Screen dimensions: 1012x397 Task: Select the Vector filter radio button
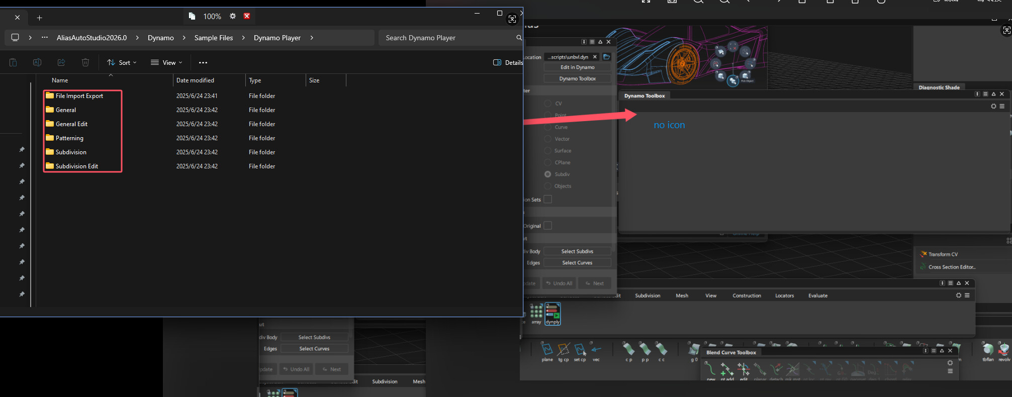(547, 139)
